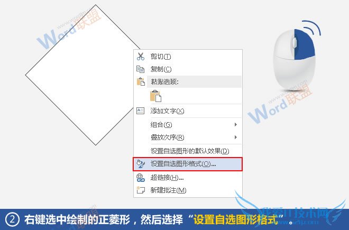This screenshot has height=230, width=349.
Task: Expand the 组合(G) submenu arrow
Action: 236,124
